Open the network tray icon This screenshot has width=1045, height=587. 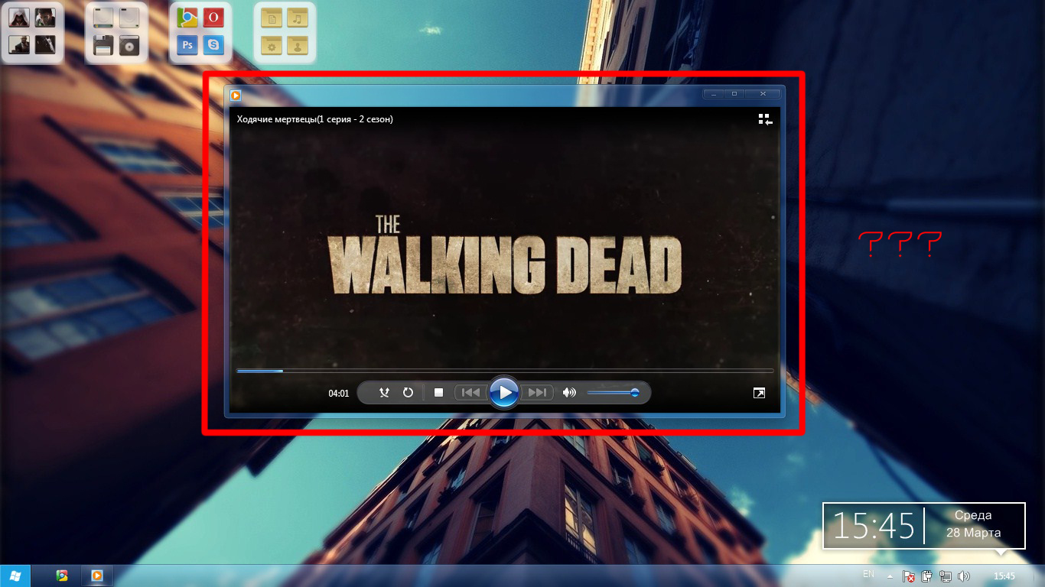coord(946,576)
